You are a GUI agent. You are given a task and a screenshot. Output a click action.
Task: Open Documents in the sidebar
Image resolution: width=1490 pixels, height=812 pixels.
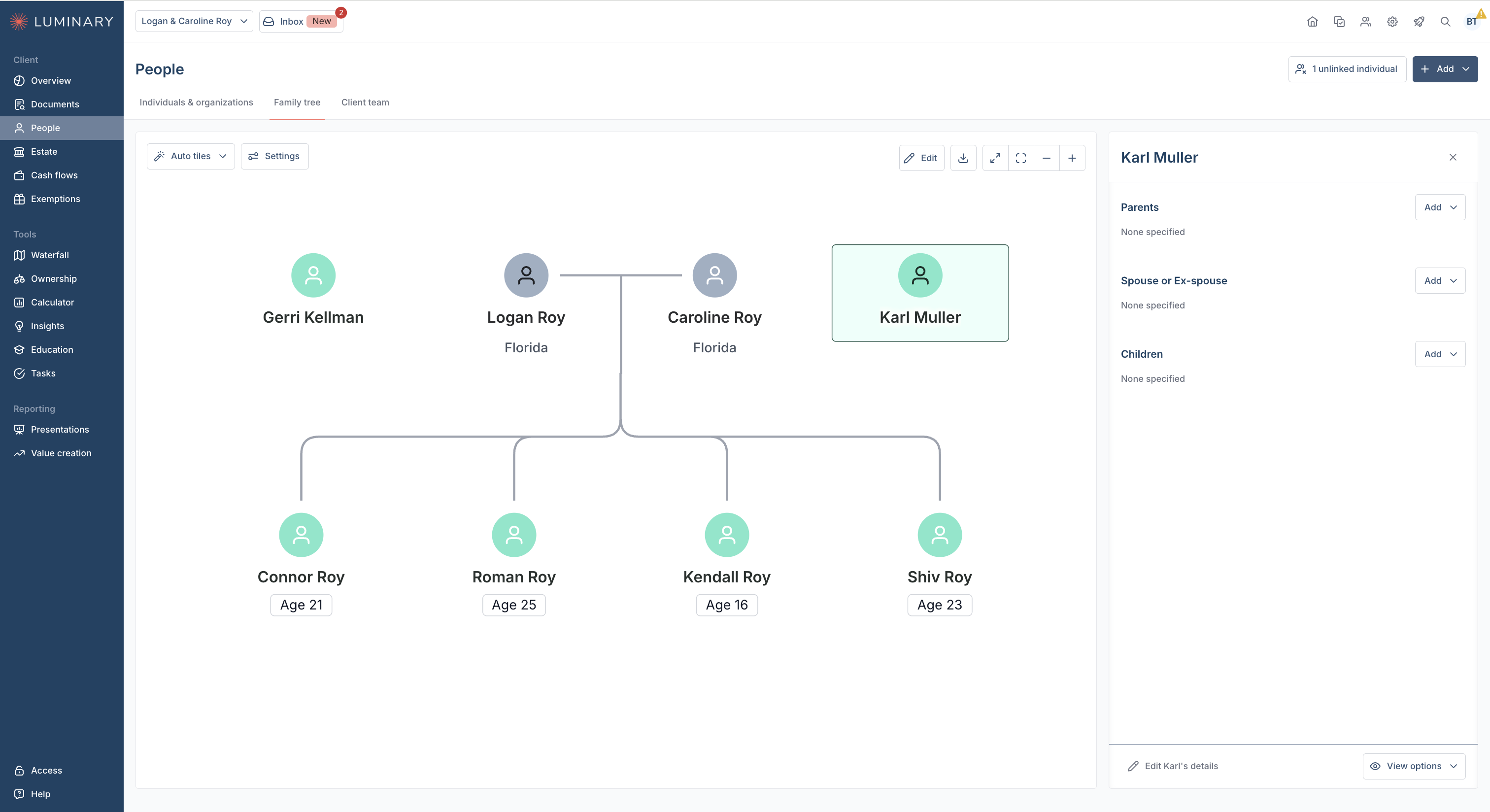click(61, 104)
